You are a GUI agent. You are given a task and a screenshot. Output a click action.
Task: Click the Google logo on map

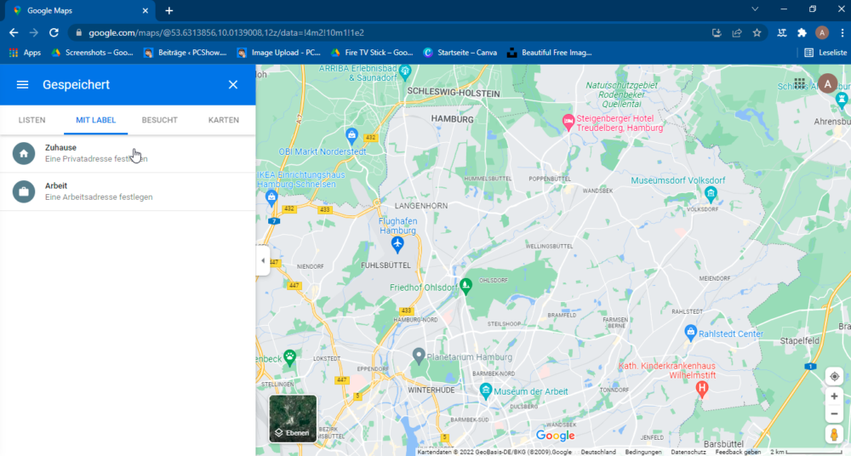[x=555, y=436]
